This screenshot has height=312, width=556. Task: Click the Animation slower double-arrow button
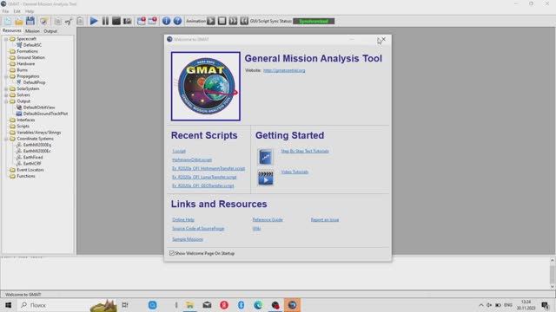(x=244, y=21)
